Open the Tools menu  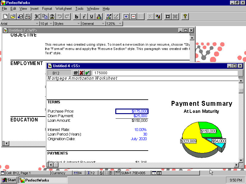[x=79, y=9]
